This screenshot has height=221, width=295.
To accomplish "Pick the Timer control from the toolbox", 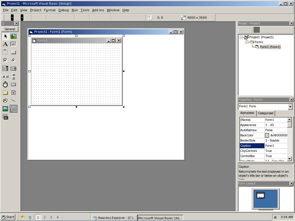I will 5,85.
